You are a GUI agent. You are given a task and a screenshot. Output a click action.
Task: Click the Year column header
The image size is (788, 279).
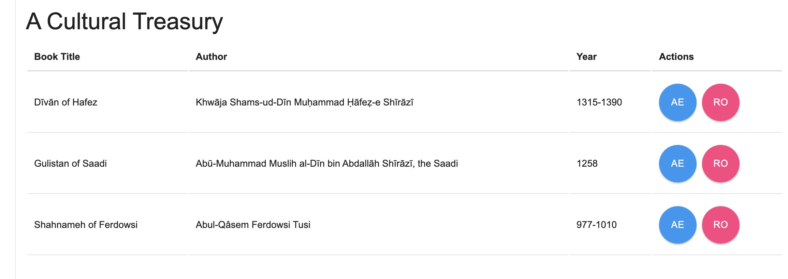pos(586,56)
